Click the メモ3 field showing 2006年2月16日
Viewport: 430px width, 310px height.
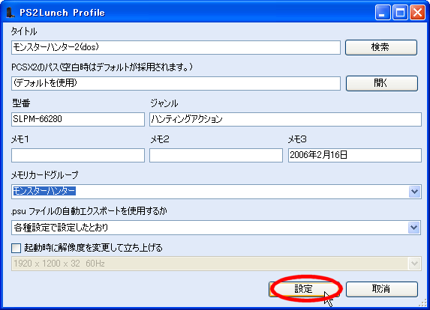(x=355, y=156)
